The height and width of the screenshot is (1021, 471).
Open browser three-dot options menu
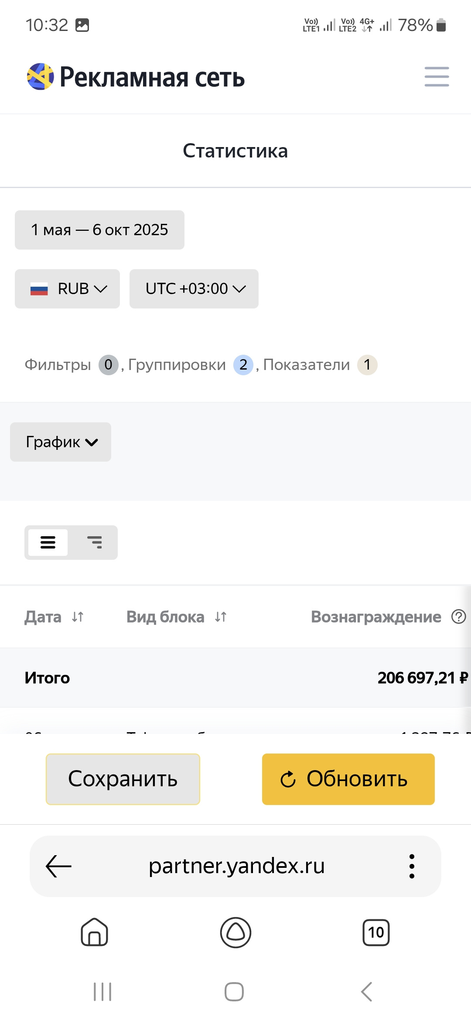(412, 866)
